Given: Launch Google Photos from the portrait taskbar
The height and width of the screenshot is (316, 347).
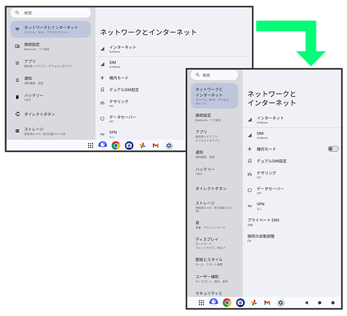Looking at the screenshot, I should tap(254, 302).
